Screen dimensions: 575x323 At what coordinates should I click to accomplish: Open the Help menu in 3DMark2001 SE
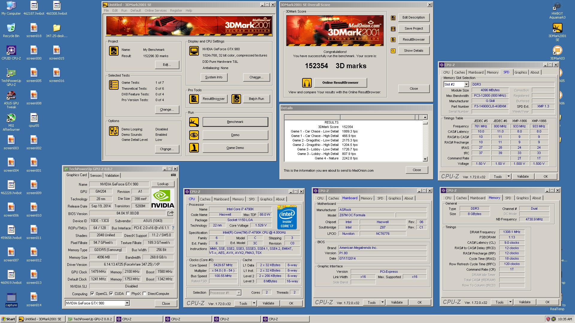pyautogui.click(x=189, y=10)
